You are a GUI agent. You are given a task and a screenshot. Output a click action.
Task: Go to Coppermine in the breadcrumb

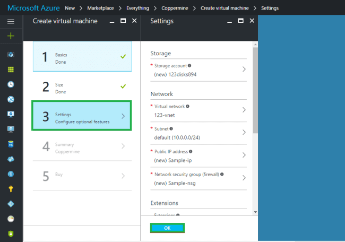click(175, 8)
